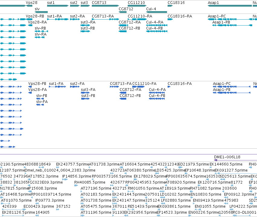
Task: Click the sut1-PA CDS label
Action: click(x=56, y=84)
